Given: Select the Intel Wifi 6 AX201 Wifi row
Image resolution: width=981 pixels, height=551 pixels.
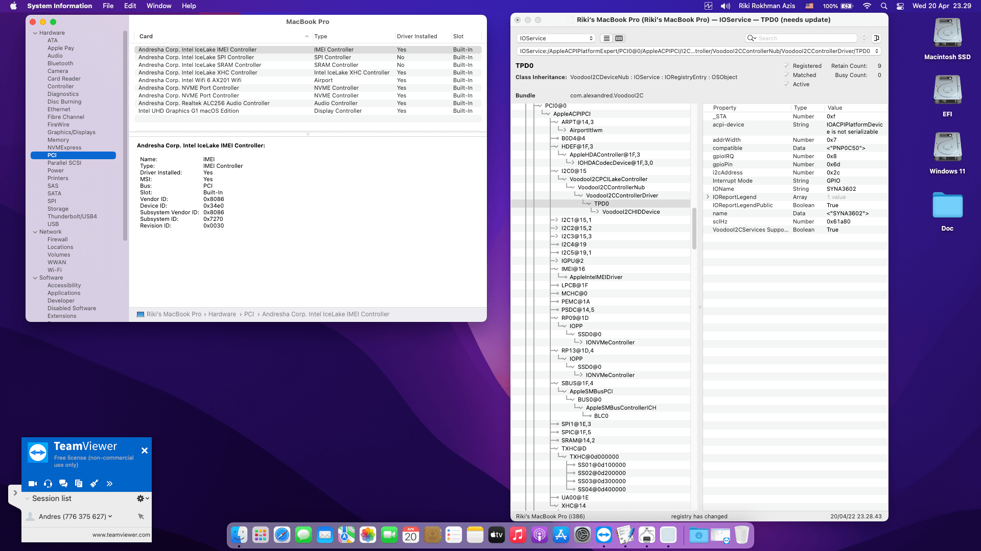Looking at the screenshot, I should pyautogui.click(x=308, y=80).
